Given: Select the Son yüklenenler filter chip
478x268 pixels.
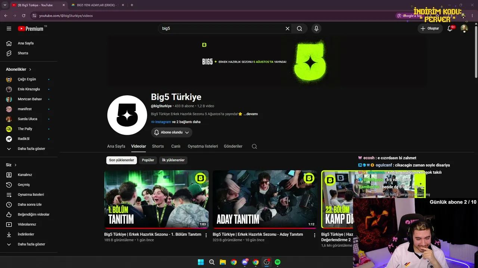Looking at the screenshot, I should [121, 160].
